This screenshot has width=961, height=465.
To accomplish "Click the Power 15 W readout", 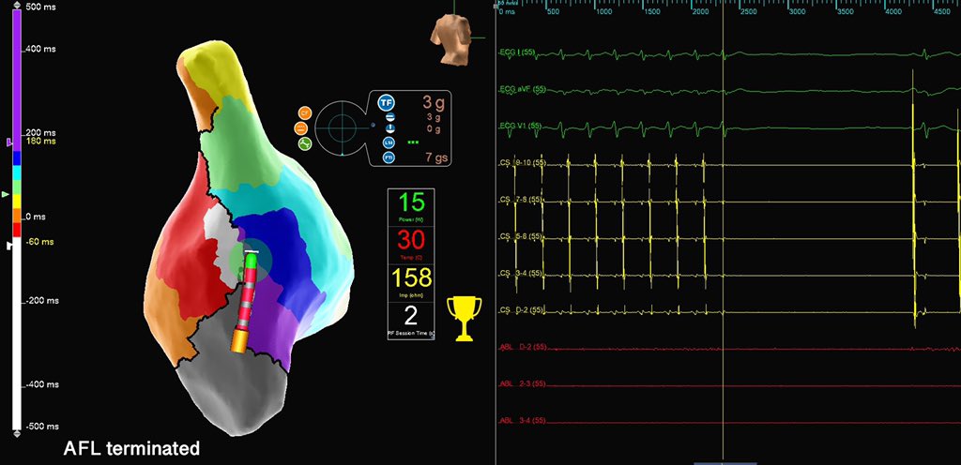I will coord(411,207).
